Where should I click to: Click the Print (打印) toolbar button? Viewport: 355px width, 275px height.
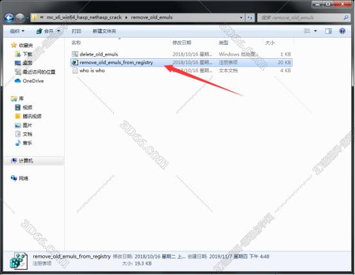coord(76,31)
